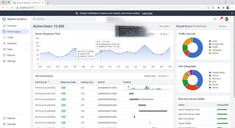Viewport: 235px width, 128px height.
Task: Click the search magnifier icon
Action: pyautogui.click(x=35, y=19)
